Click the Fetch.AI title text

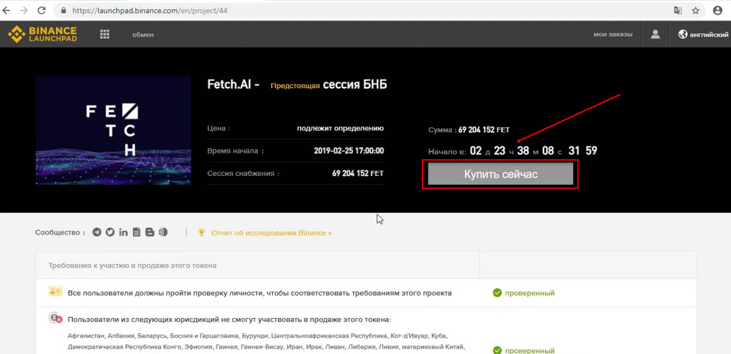pos(234,85)
